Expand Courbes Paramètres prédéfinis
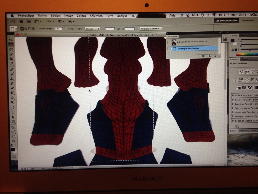 point(233,100)
